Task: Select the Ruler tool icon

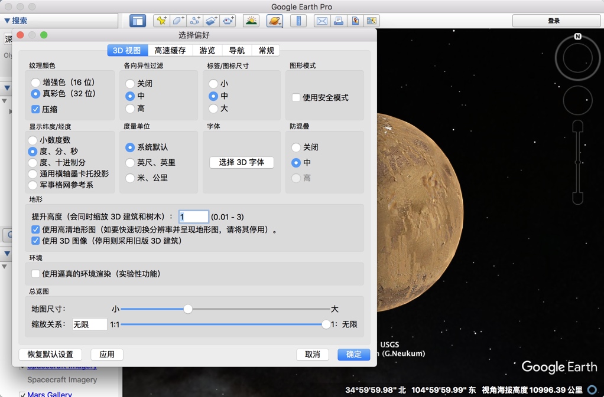Action: point(298,21)
